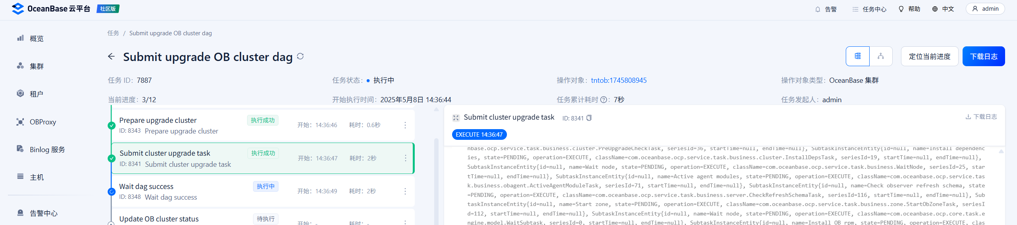
Task: Click 定位当前进度 button
Action: tap(930, 56)
